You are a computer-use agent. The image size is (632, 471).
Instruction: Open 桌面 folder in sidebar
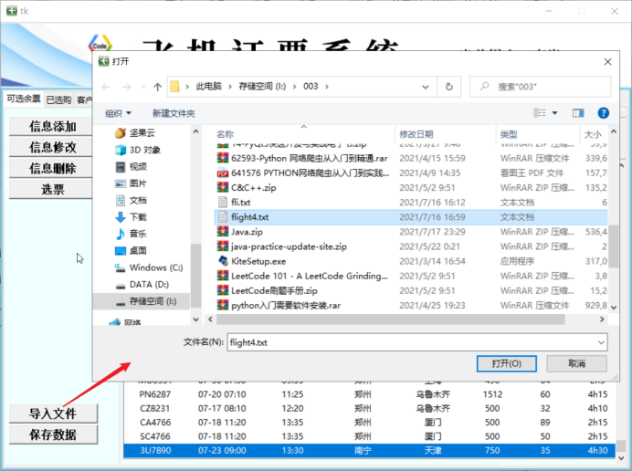coord(132,251)
